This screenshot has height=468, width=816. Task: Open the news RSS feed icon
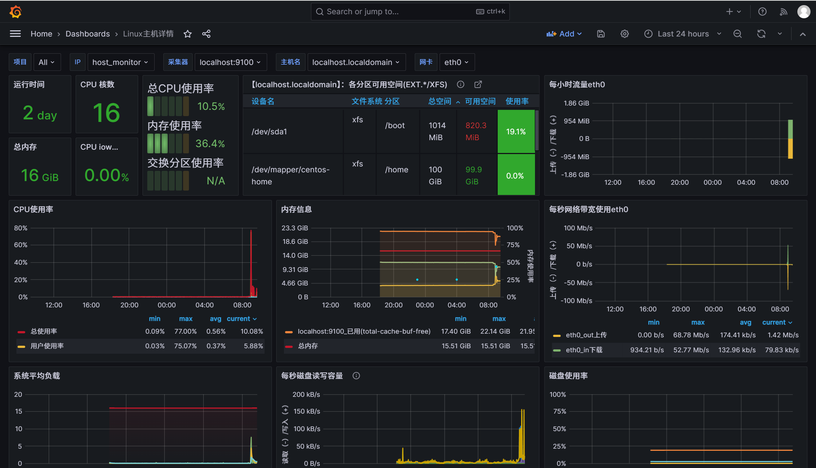783,12
